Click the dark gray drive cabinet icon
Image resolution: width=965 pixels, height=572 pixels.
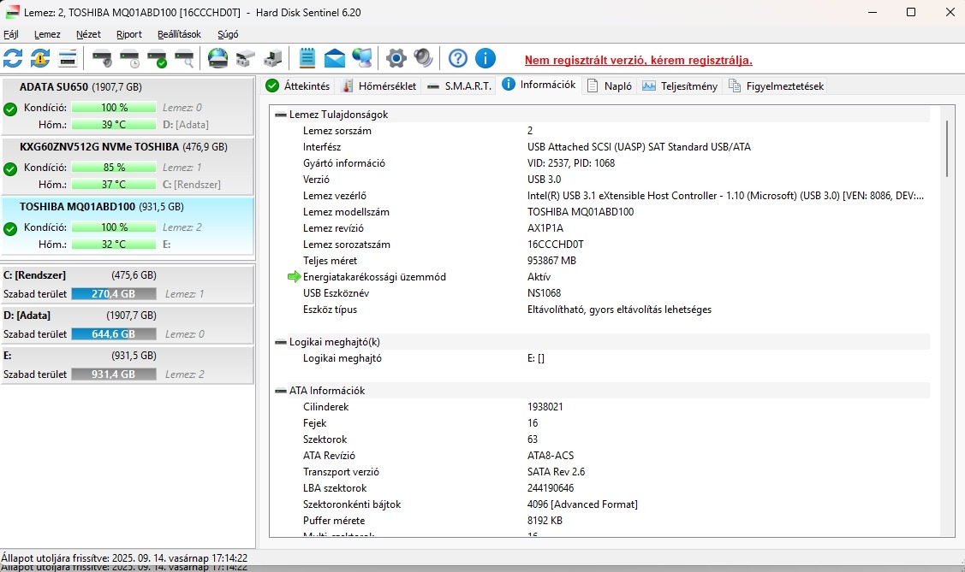[x=272, y=58]
